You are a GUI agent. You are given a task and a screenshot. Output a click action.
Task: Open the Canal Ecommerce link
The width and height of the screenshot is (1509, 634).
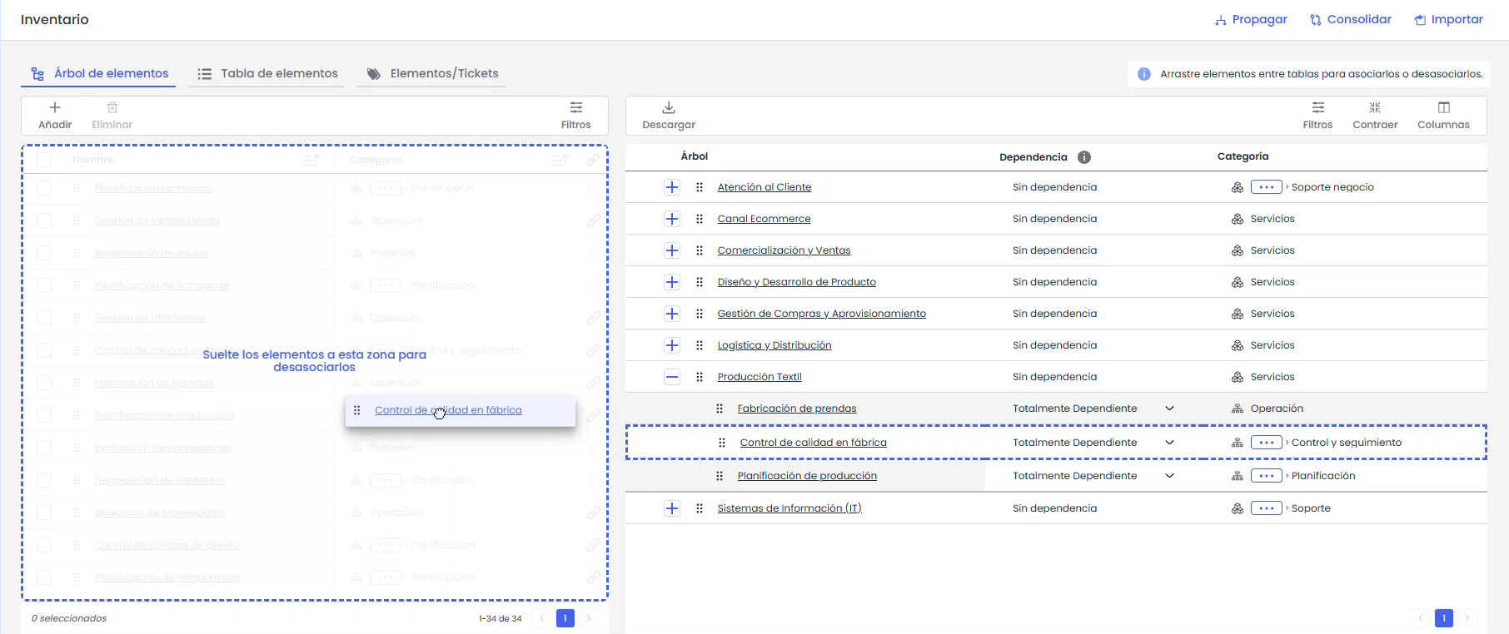click(x=764, y=219)
